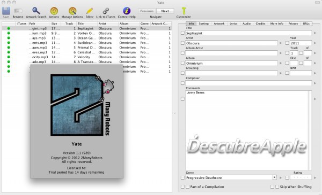Click the Year input showing 2011
The width and height of the screenshot is (322, 195).
click(301, 43)
